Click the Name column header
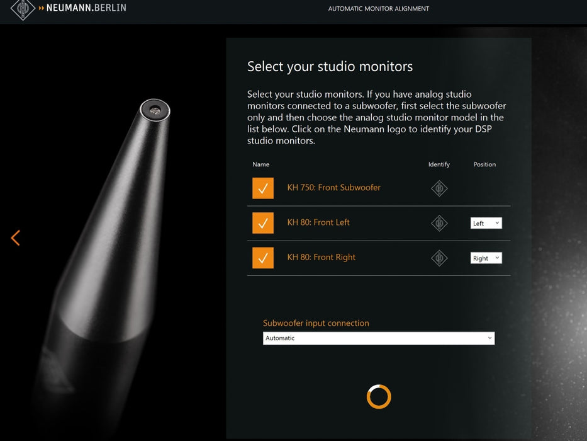 [260, 164]
